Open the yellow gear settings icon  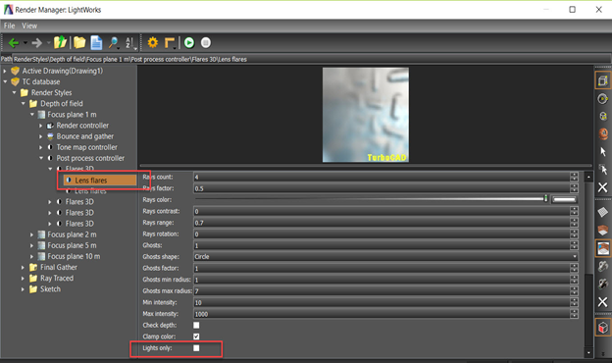click(x=153, y=42)
